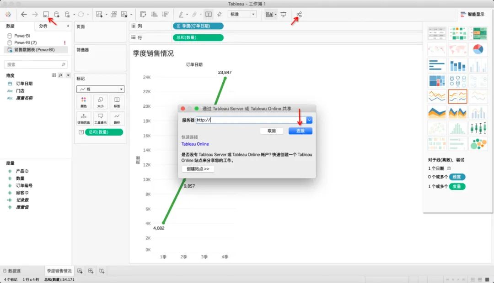Open the Detail card in Marks
Image resolution: width=494 pixels, height=283 pixels.
pyautogui.click(x=84, y=119)
